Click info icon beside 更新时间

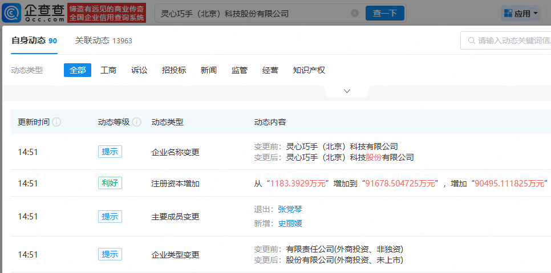click(57, 122)
